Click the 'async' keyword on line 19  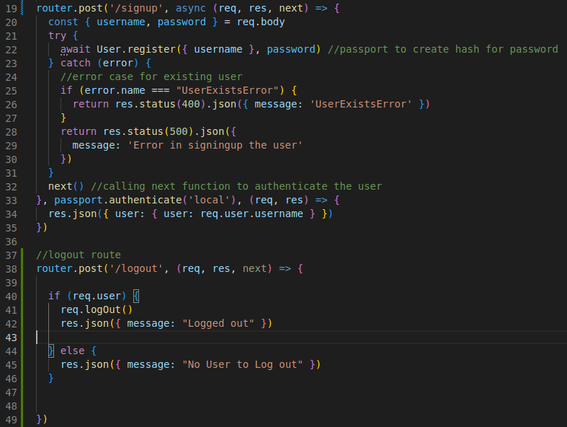tap(191, 8)
